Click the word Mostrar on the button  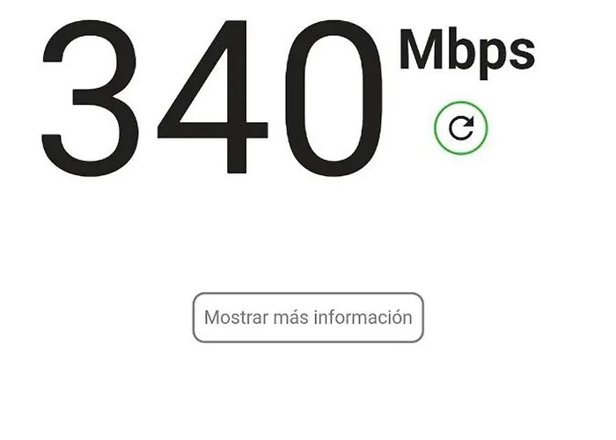pos(237,318)
